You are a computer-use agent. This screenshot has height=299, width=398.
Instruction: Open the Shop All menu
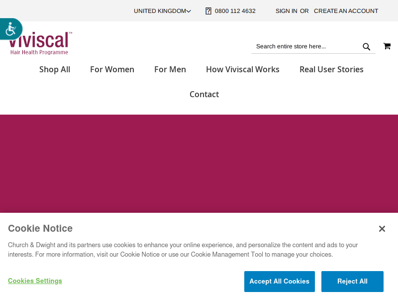pyautogui.click(x=55, y=69)
